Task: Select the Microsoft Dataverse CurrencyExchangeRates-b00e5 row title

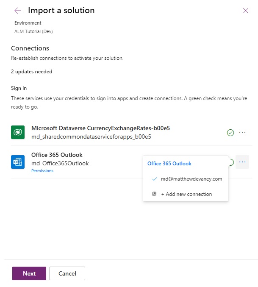Action: click(100, 128)
